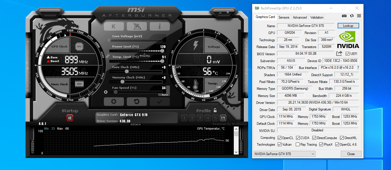
Task: Switch to the Sensors tab
Action: [x=284, y=17]
